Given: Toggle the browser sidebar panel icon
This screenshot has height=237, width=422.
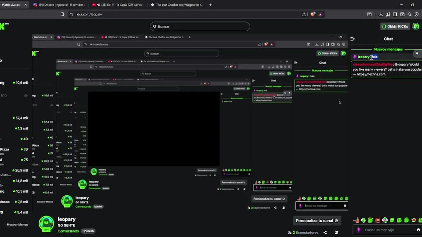Looking at the screenshot, I should [x=395, y=14].
